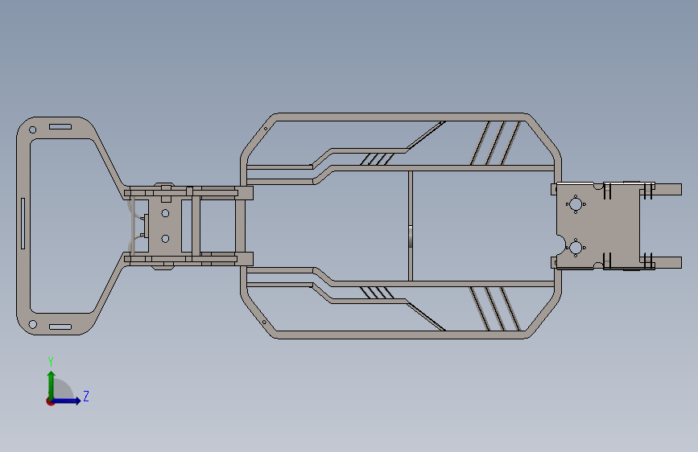Select the round hole in bumper's bottom-left corner
The image size is (698, 452).
[32, 324]
